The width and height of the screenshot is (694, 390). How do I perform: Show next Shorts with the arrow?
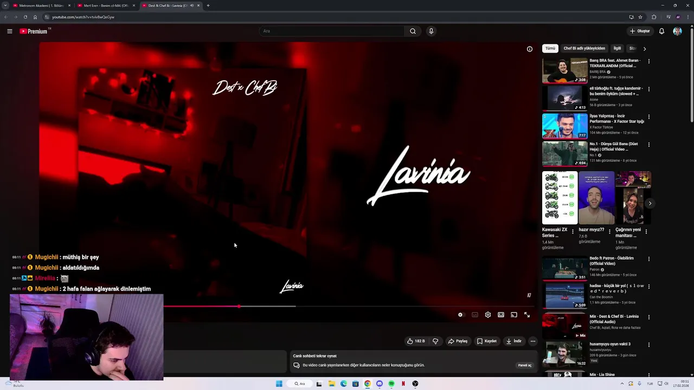650,204
